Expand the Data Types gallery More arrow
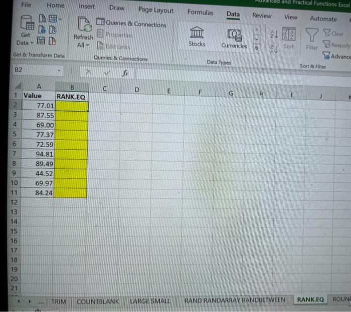351x312 pixels. (257, 48)
